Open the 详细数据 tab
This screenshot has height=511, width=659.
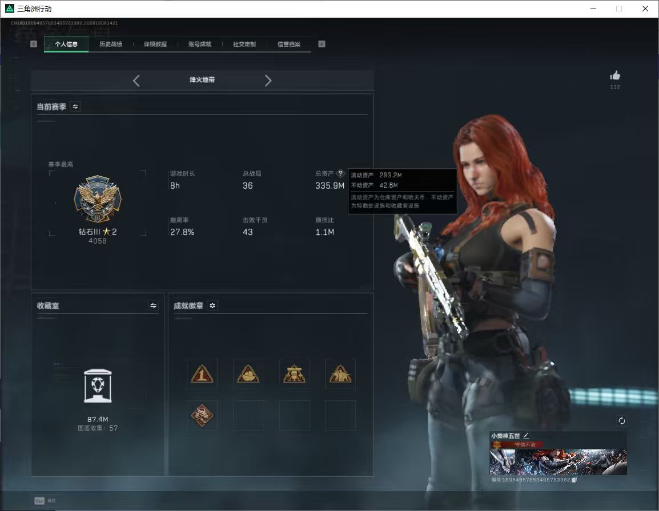point(155,44)
